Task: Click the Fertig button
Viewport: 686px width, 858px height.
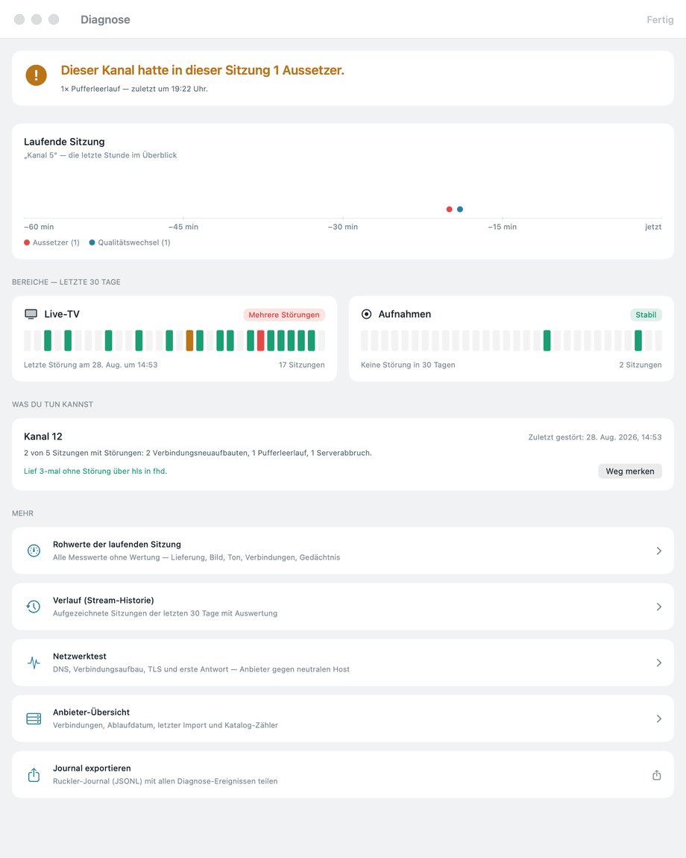Action: click(660, 19)
